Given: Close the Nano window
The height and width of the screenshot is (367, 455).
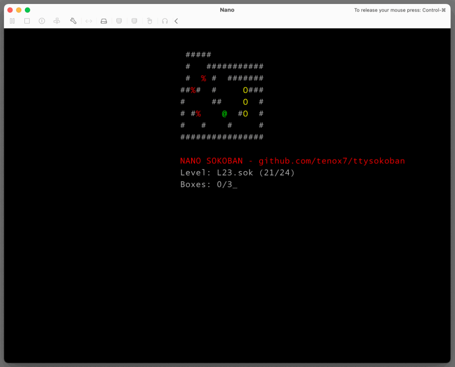Looking at the screenshot, I should (10, 10).
